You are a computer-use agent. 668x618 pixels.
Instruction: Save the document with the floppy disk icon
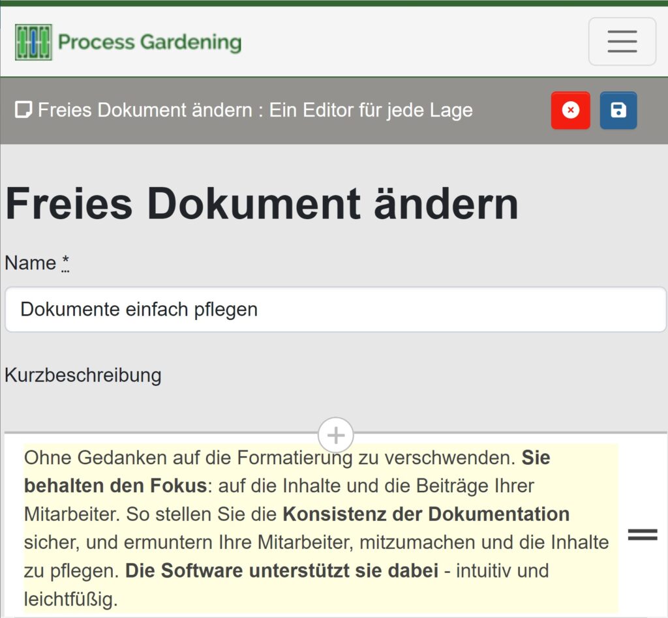point(618,110)
